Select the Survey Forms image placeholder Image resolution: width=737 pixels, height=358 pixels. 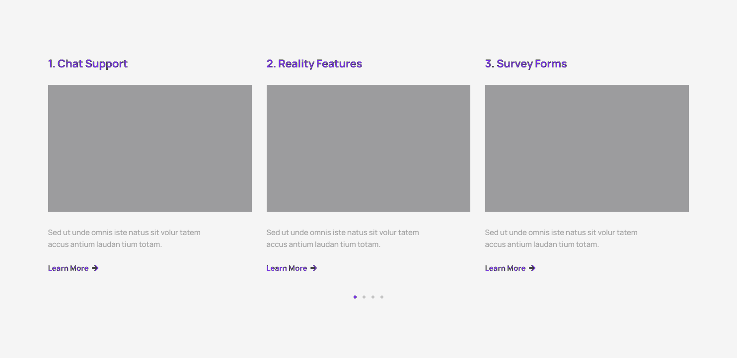pyautogui.click(x=587, y=148)
